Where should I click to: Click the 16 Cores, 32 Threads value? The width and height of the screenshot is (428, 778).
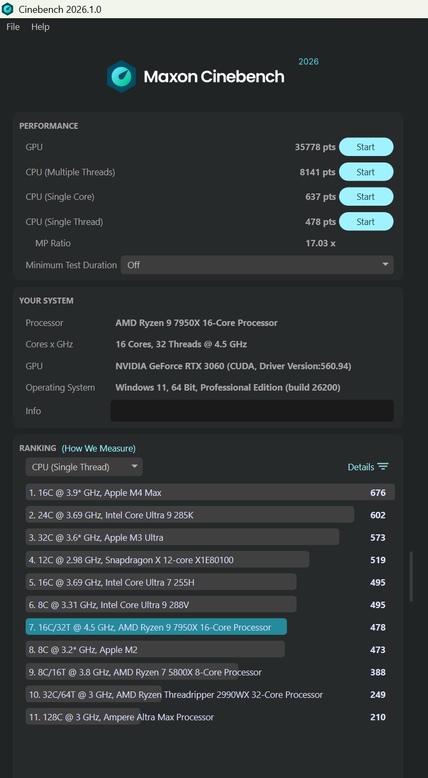point(181,344)
